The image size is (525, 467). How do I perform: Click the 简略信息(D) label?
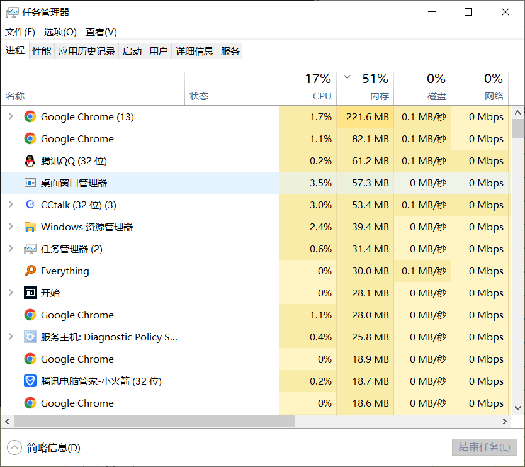coord(54,447)
